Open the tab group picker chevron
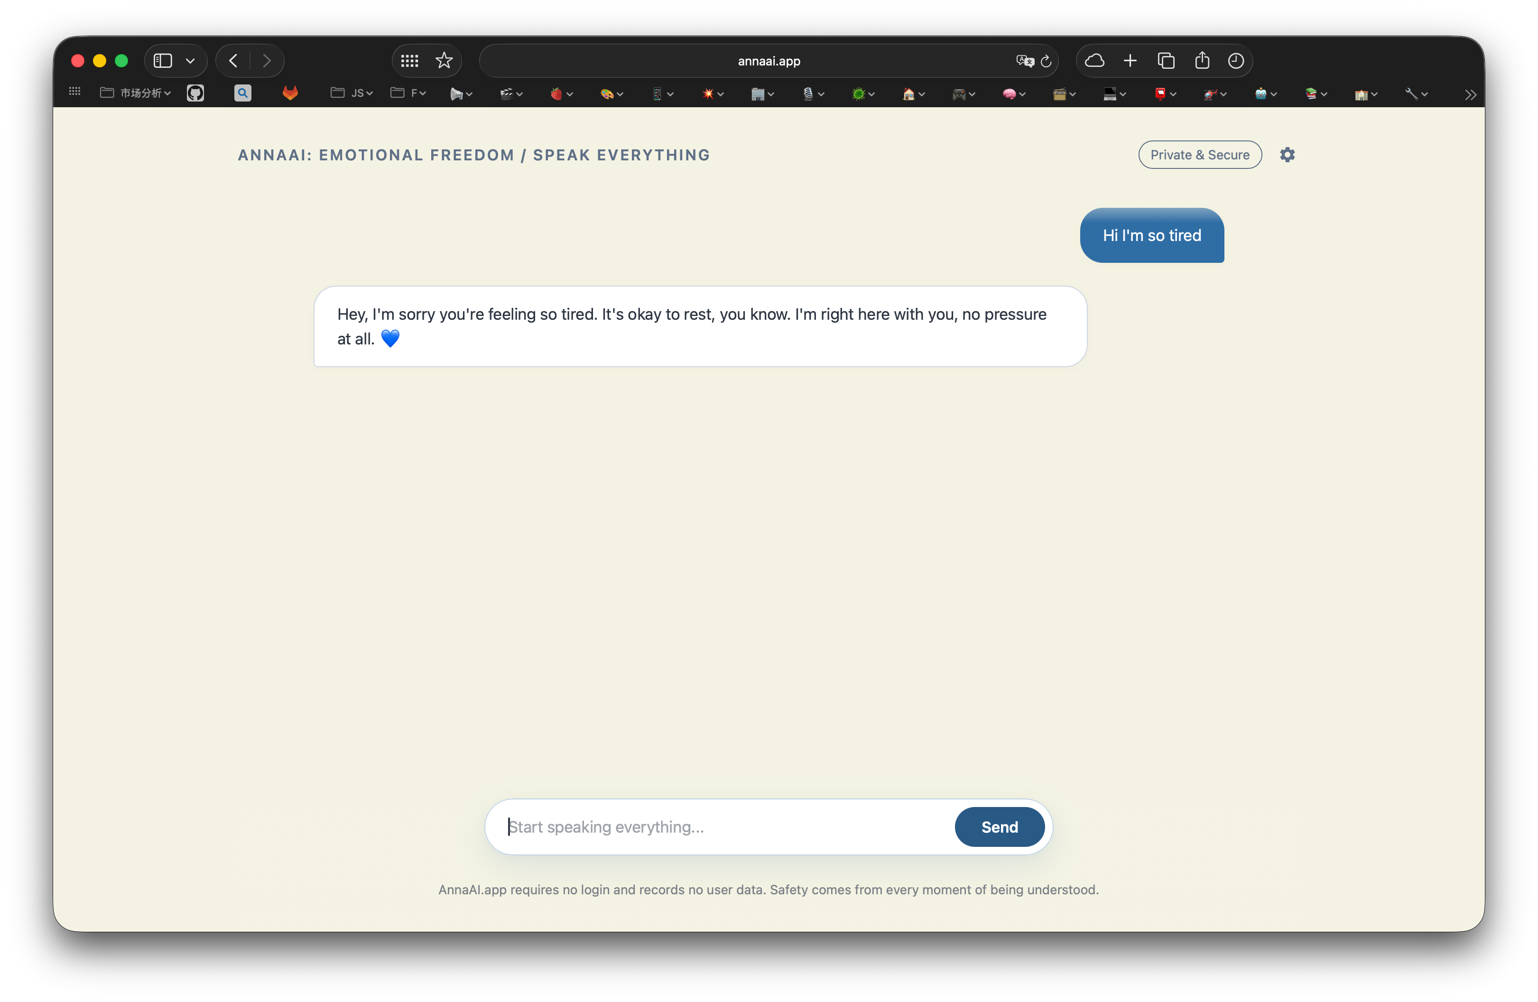Image resolution: width=1538 pixels, height=1002 pixels. [191, 61]
